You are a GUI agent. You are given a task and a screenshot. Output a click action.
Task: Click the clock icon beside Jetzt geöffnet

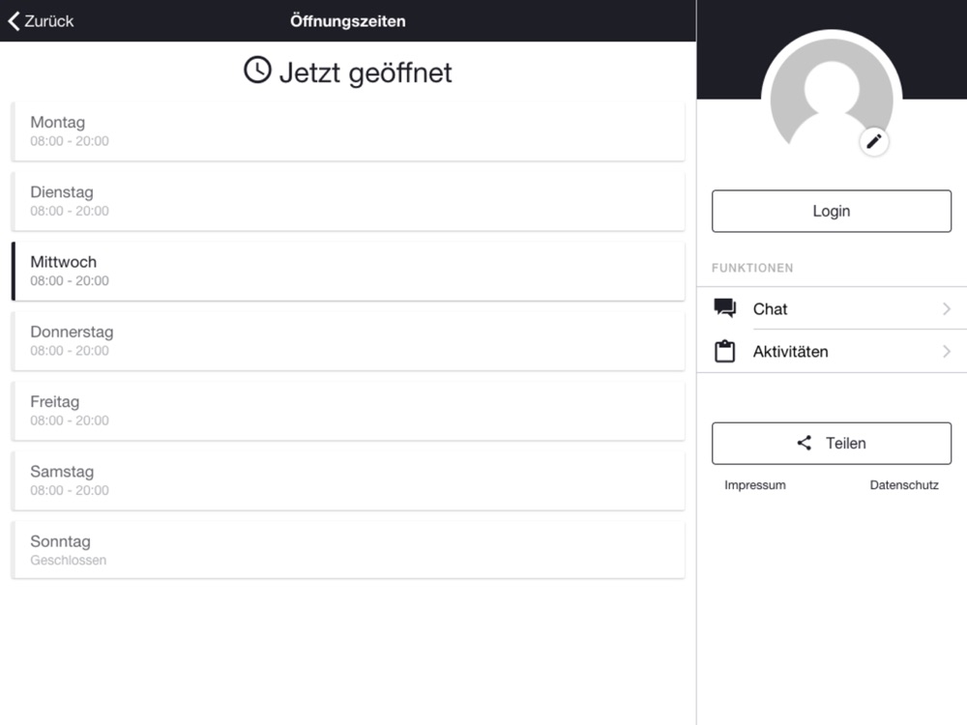pyautogui.click(x=257, y=70)
